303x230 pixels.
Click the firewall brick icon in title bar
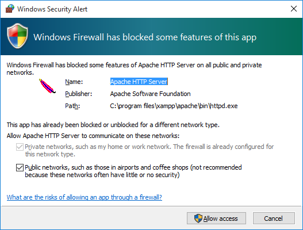coord(10,9)
